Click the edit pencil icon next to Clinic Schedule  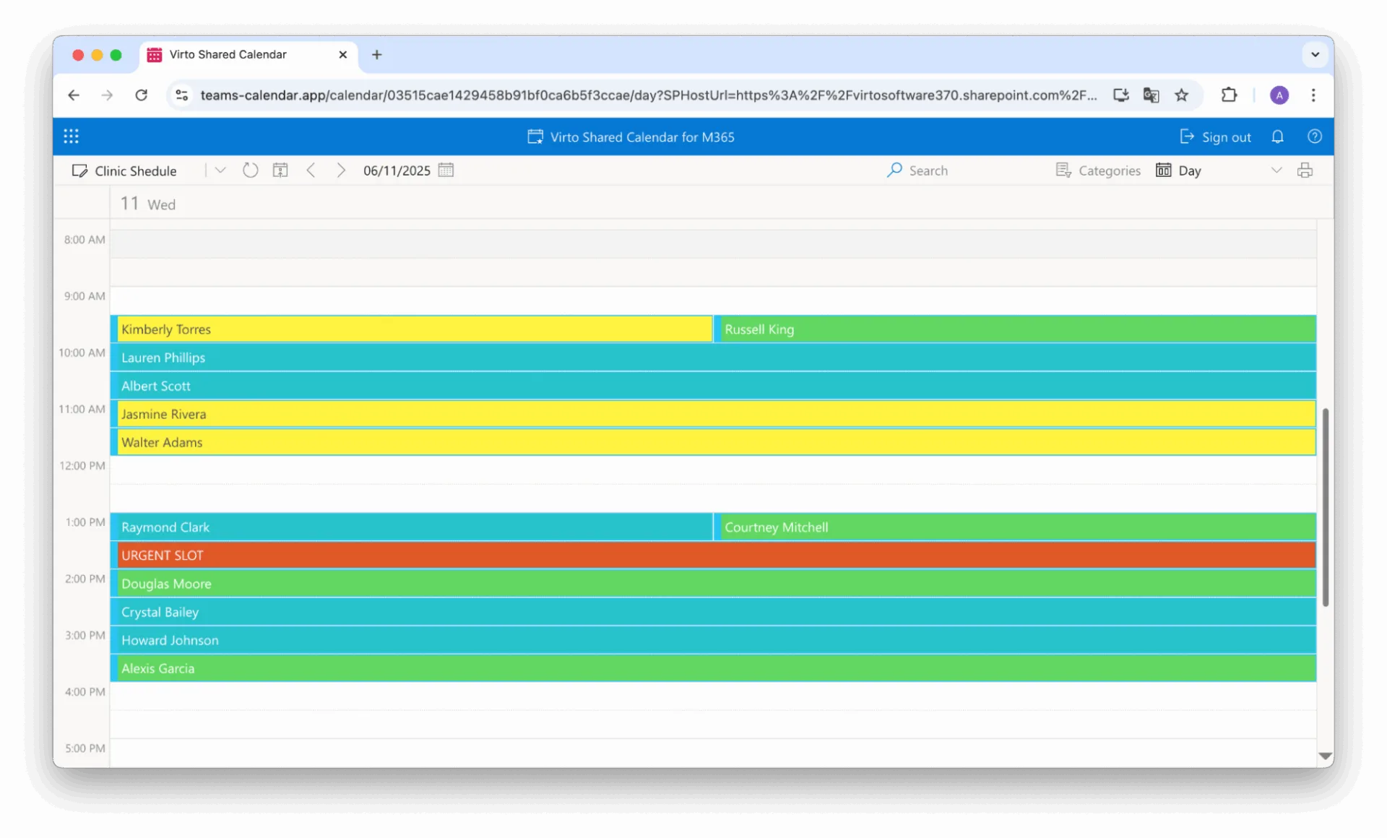tap(79, 170)
